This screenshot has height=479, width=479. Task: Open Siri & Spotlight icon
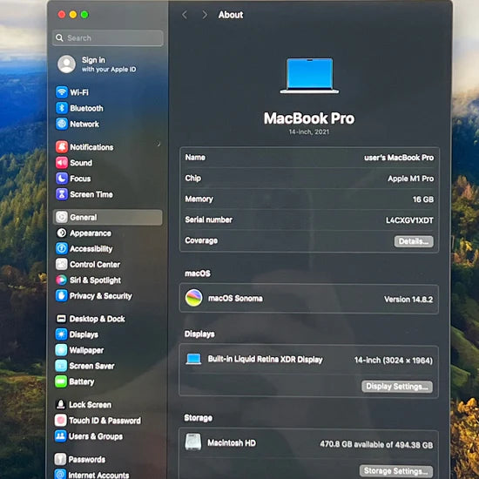[x=62, y=280]
